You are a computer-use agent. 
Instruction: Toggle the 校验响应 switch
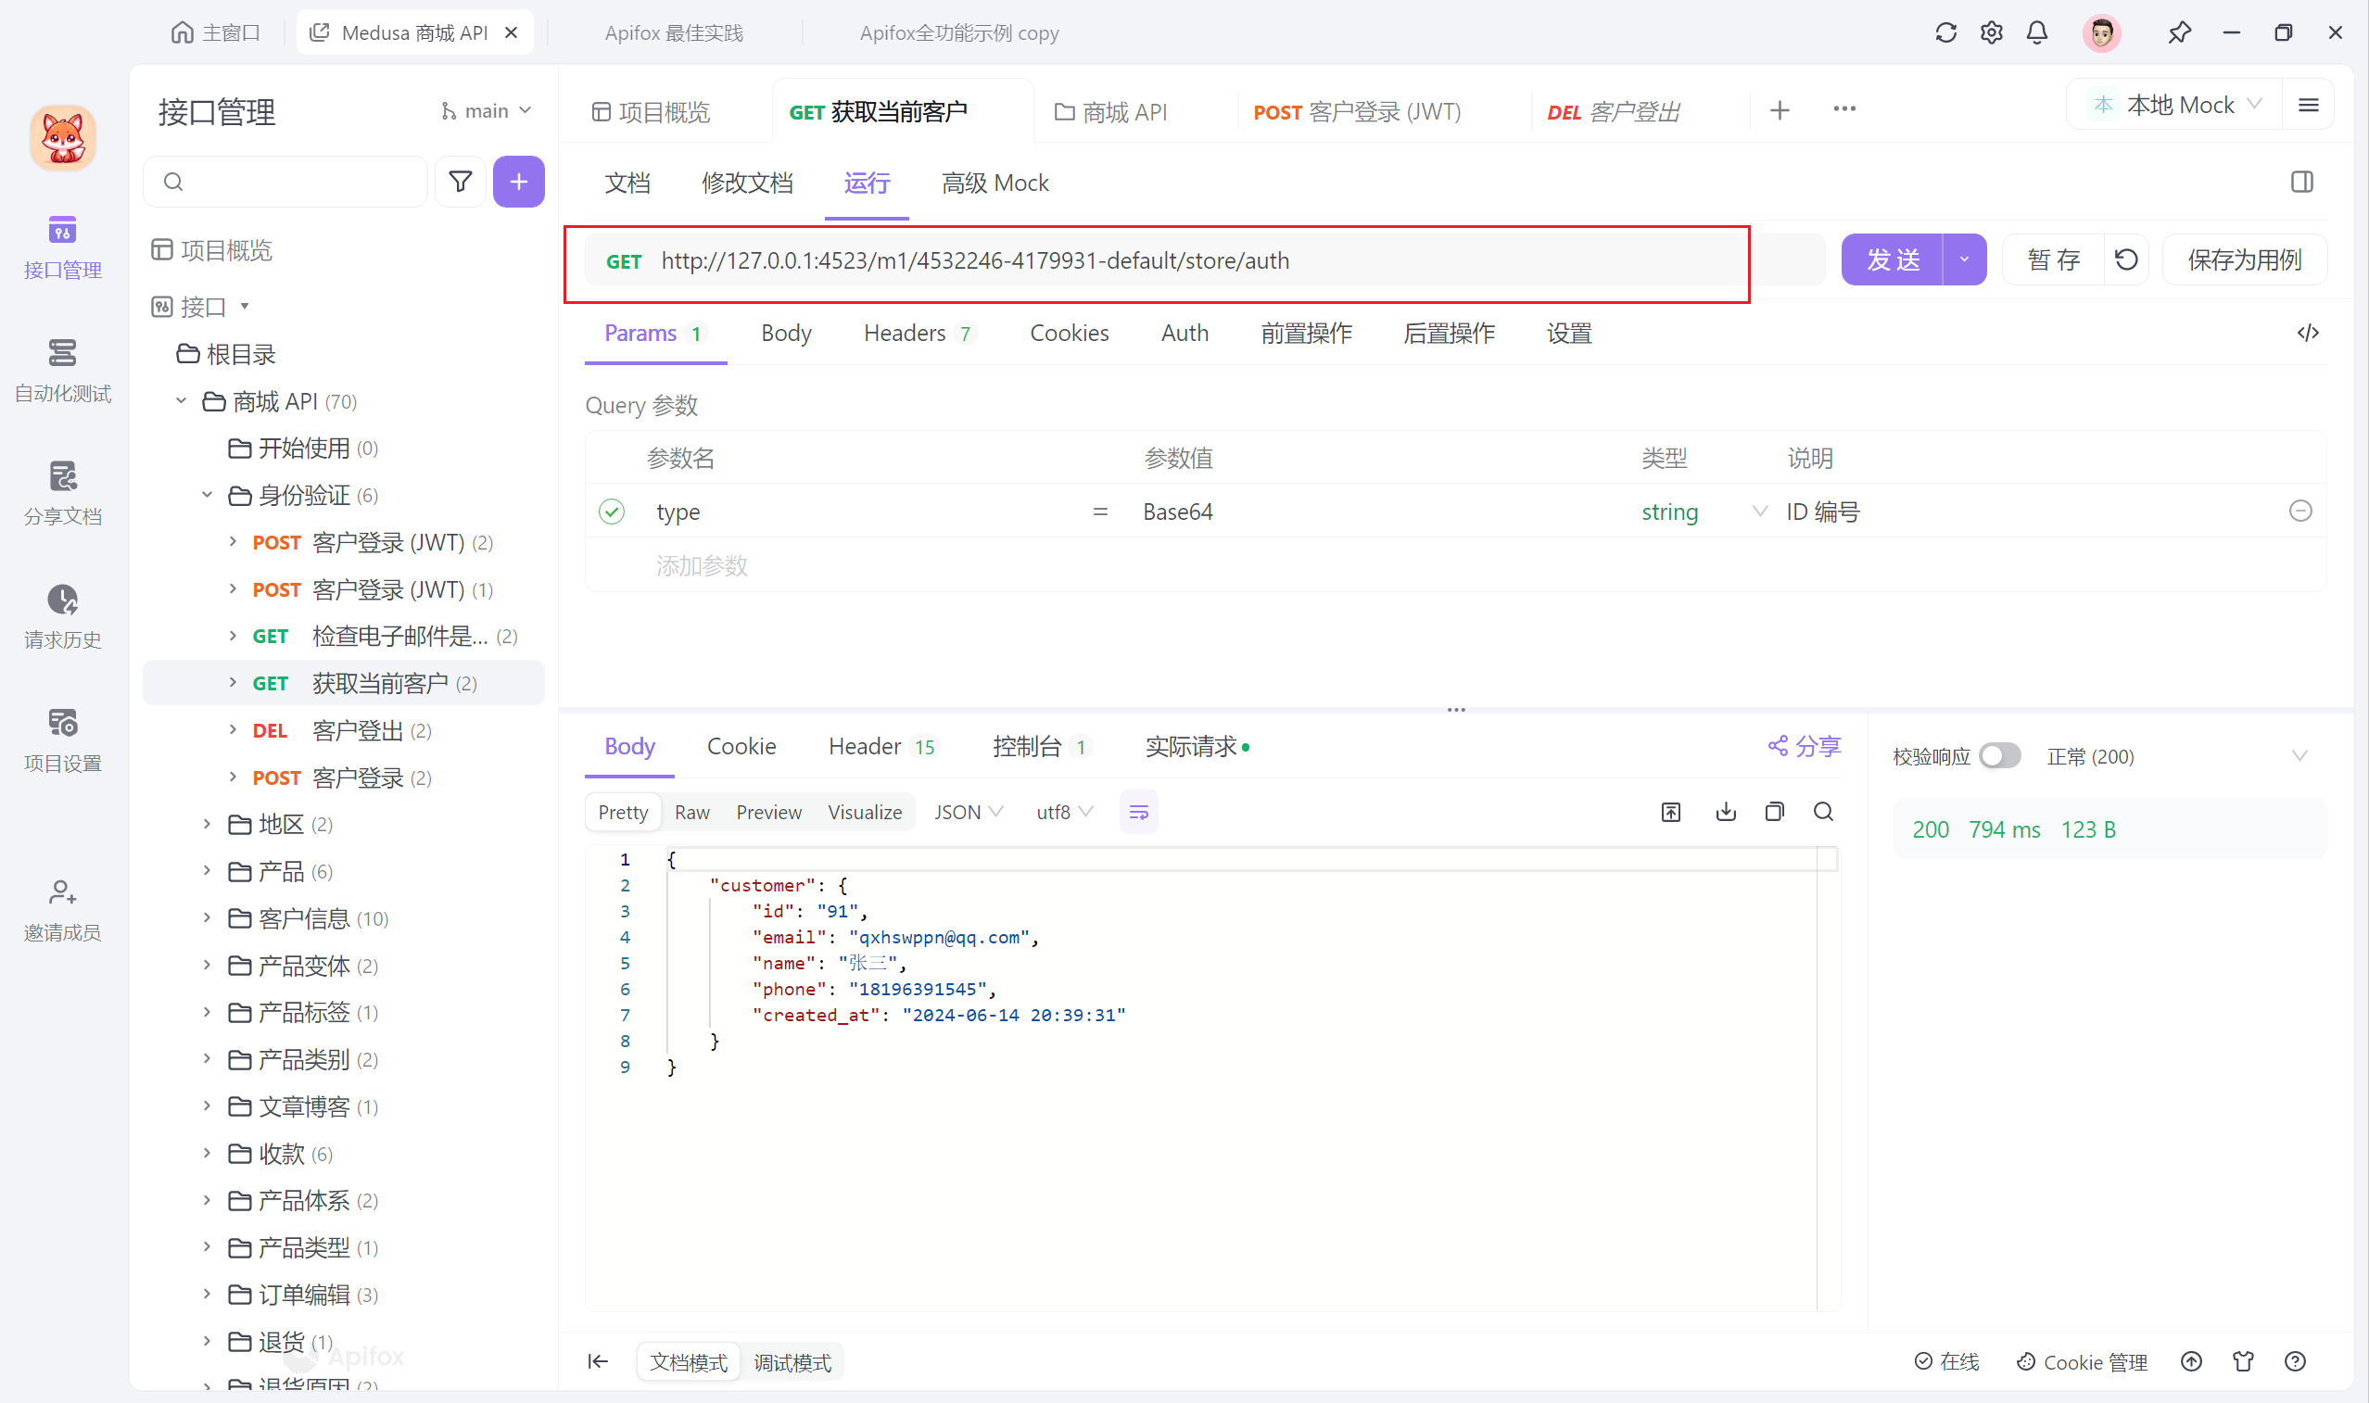coord(2000,755)
